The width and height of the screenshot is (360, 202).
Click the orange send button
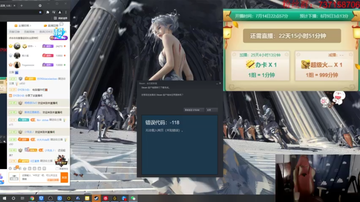click(x=64, y=177)
